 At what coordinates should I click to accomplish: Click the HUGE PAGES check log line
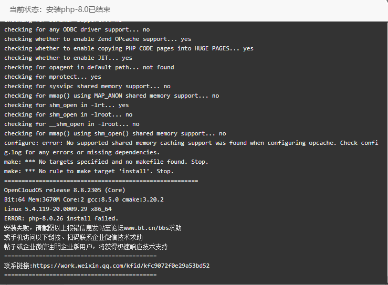point(129,48)
